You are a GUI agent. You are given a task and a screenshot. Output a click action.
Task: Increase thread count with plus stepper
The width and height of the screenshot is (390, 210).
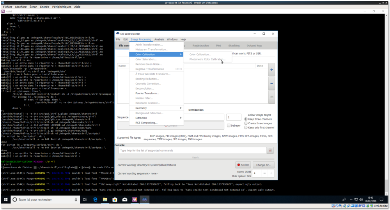[x=271, y=173]
